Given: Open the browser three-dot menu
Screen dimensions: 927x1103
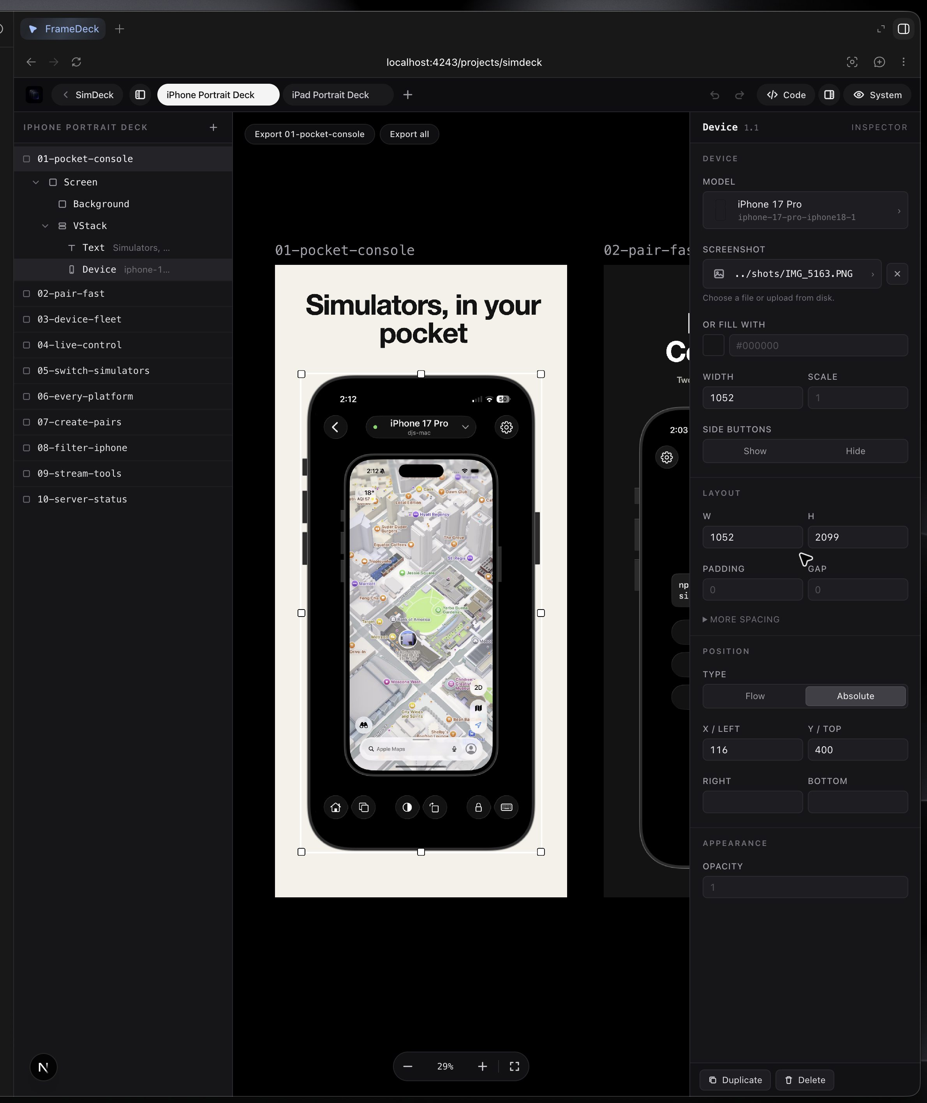Looking at the screenshot, I should coord(903,62).
